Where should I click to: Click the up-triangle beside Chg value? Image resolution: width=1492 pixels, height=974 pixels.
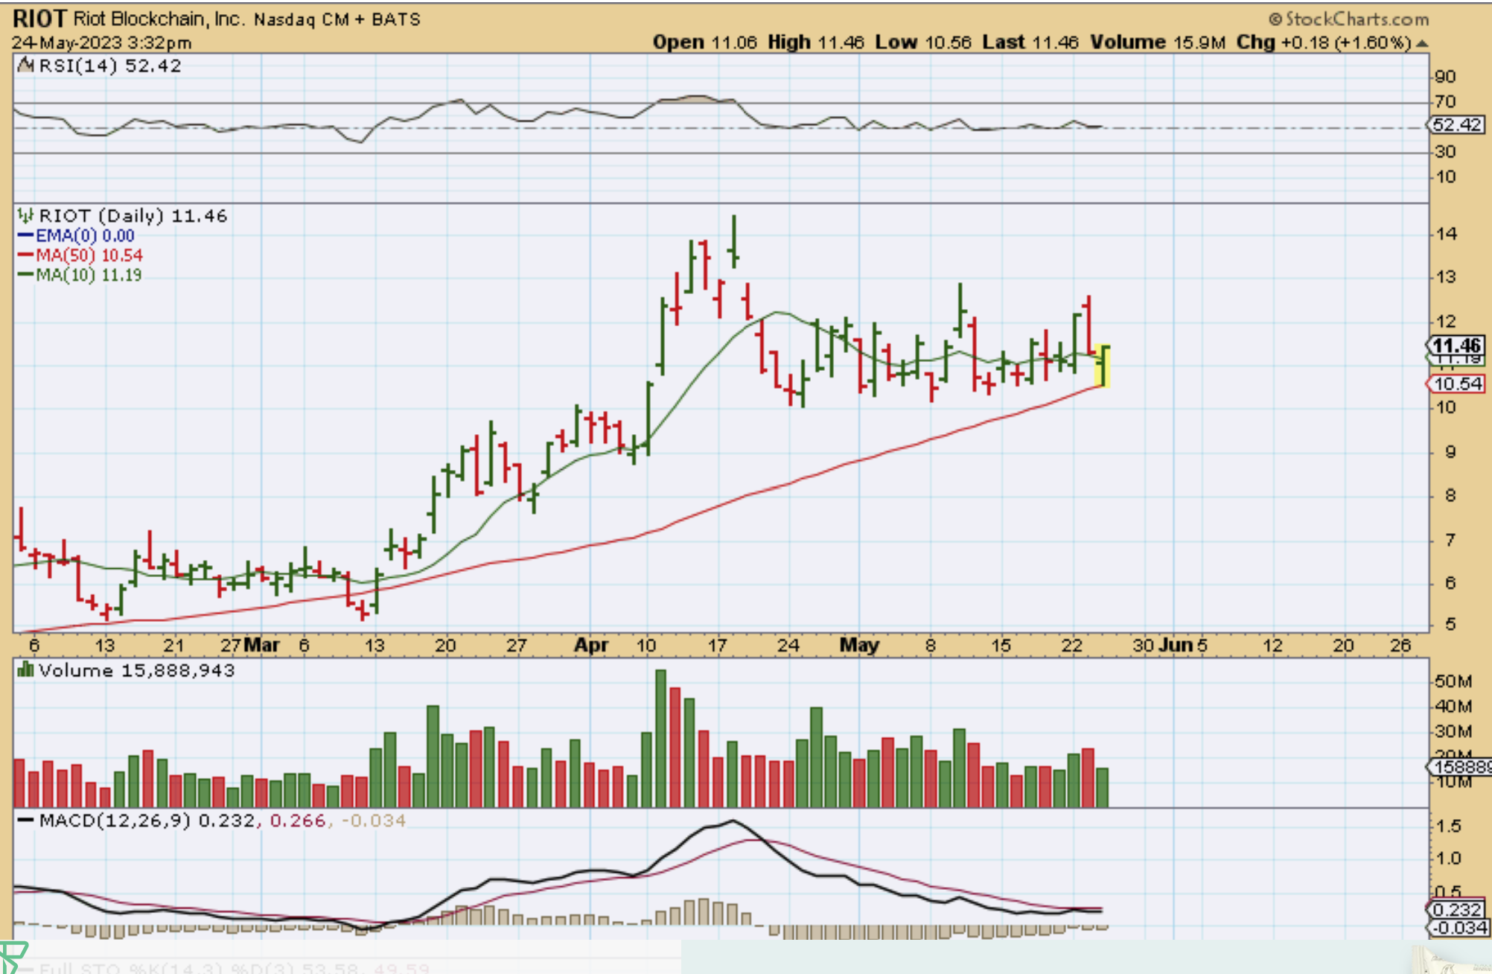tap(1422, 43)
